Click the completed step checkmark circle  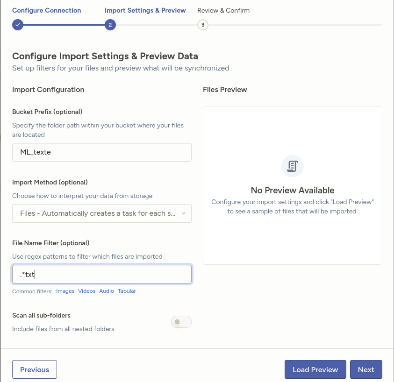tap(18, 25)
